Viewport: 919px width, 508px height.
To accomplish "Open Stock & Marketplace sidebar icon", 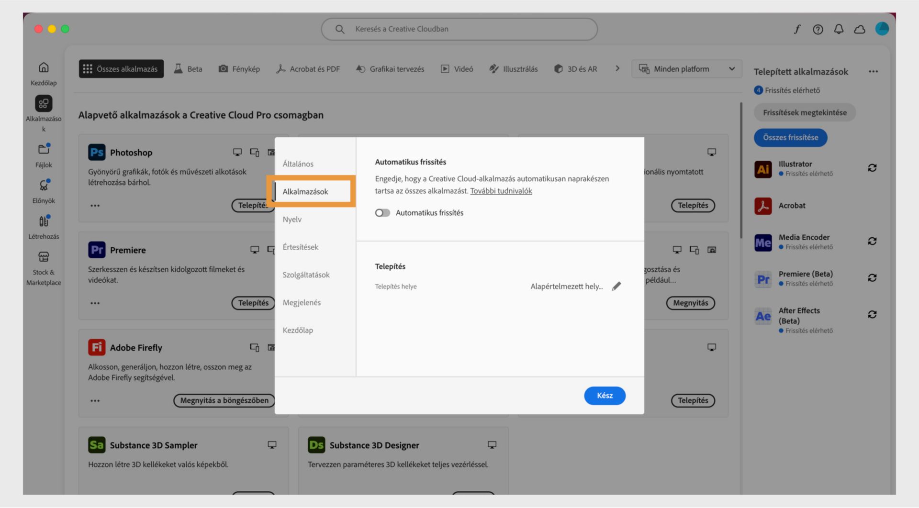I will [44, 257].
